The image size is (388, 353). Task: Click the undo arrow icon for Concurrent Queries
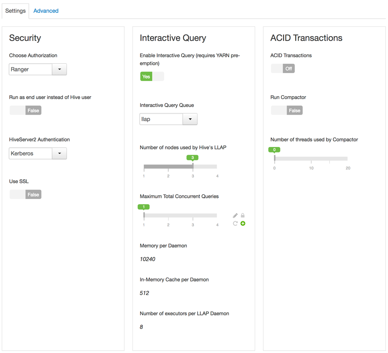pyautogui.click(x=235, y=224)
